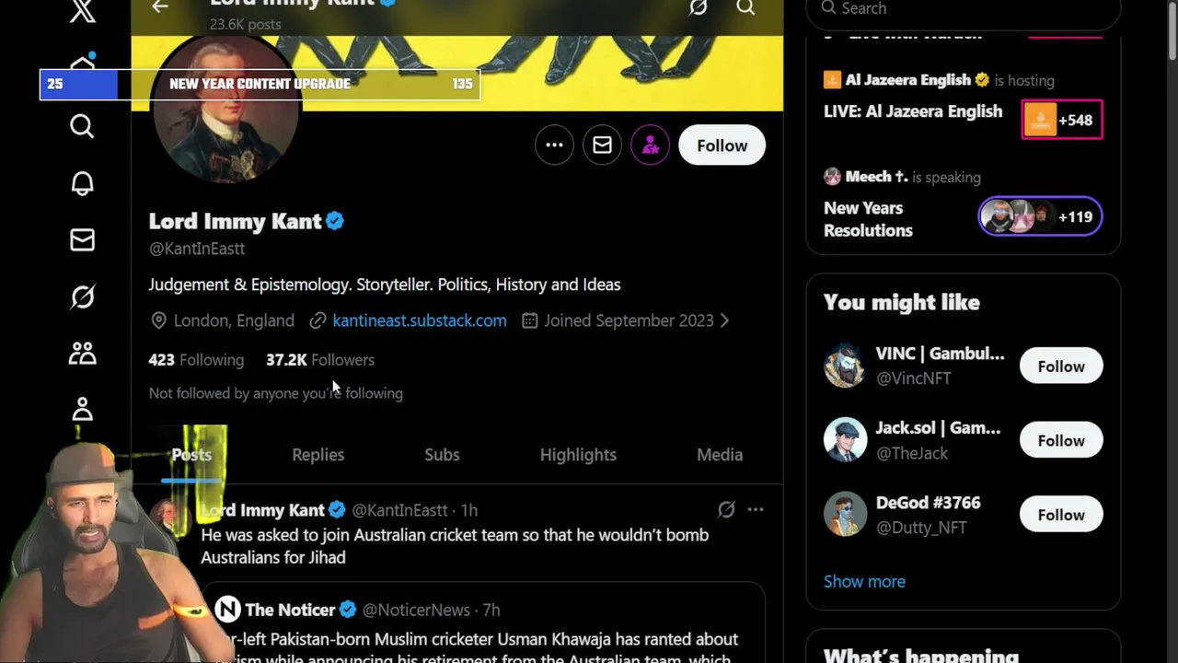Screen dimensions: 1178x663
Task: Switch to the Replies tab
Action: tap(318, 455)
